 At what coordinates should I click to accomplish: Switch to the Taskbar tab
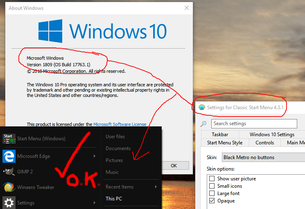pyautogui.click(x=220, y=135)
